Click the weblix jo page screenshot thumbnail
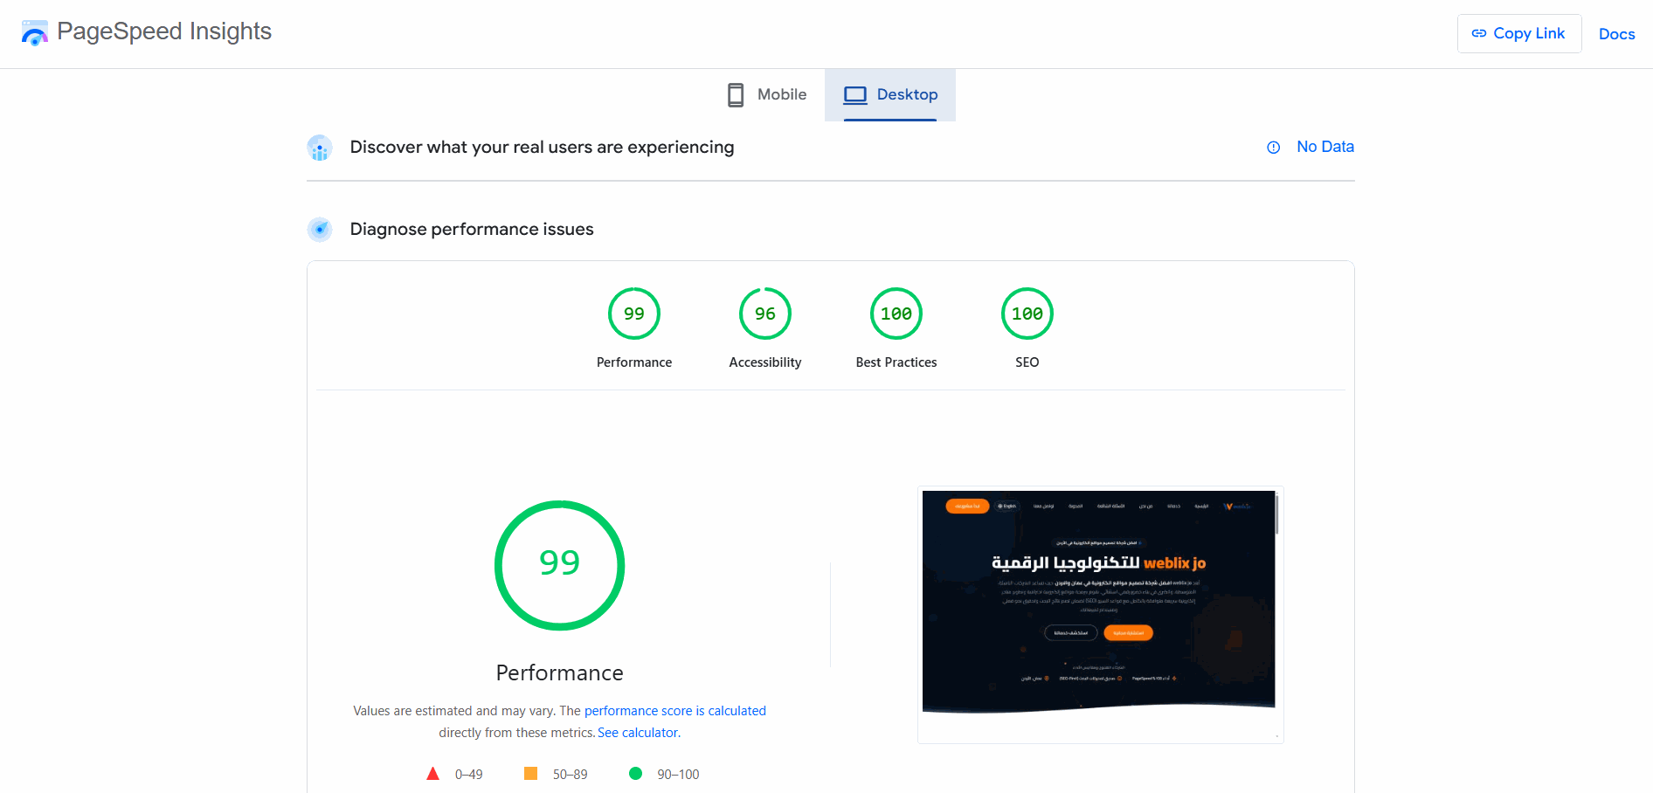 pos(1100,614)
